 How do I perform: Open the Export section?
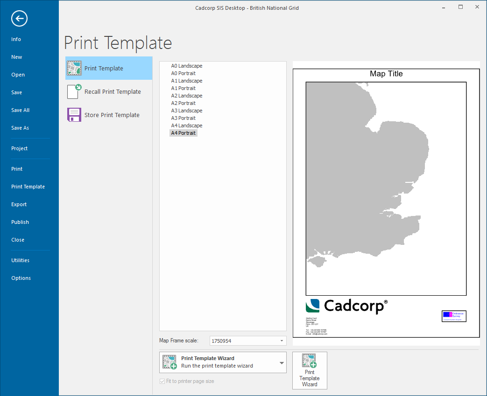(x=19, y=204)
